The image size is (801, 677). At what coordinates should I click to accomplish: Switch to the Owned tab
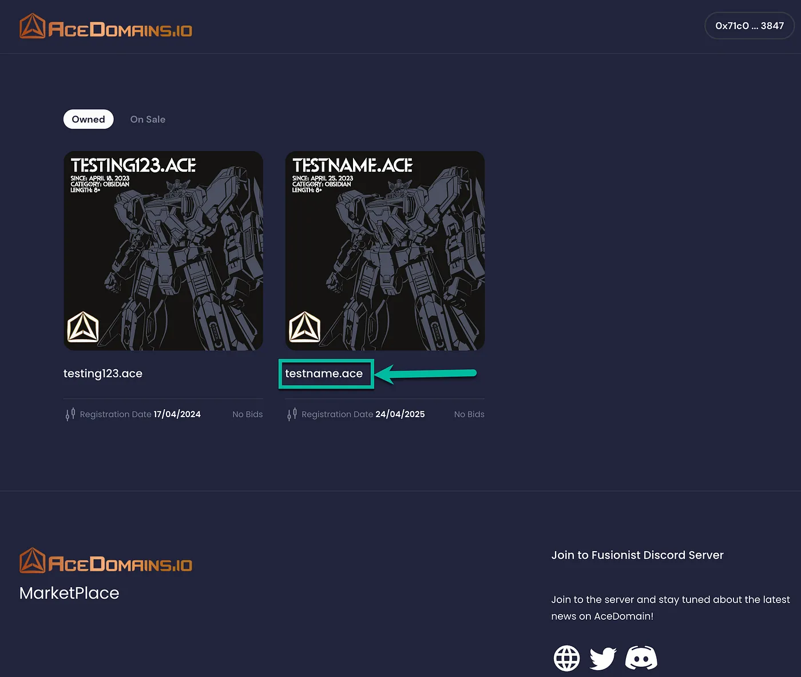pyautogui.click(x=89, y=119)
